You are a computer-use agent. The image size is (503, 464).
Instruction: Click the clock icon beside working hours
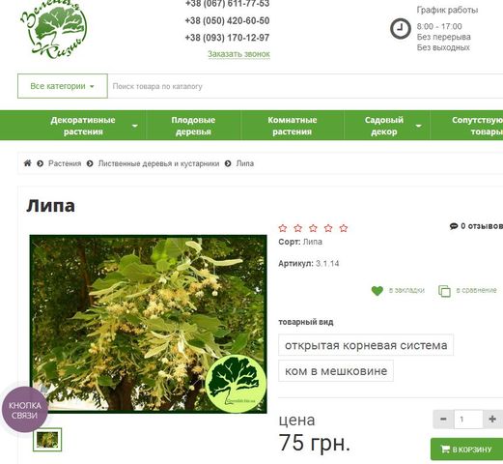[x=401, y=29]
